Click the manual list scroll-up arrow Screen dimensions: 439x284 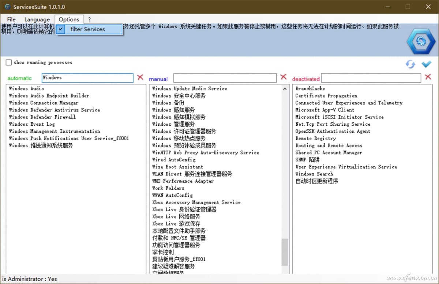point(285,89)
